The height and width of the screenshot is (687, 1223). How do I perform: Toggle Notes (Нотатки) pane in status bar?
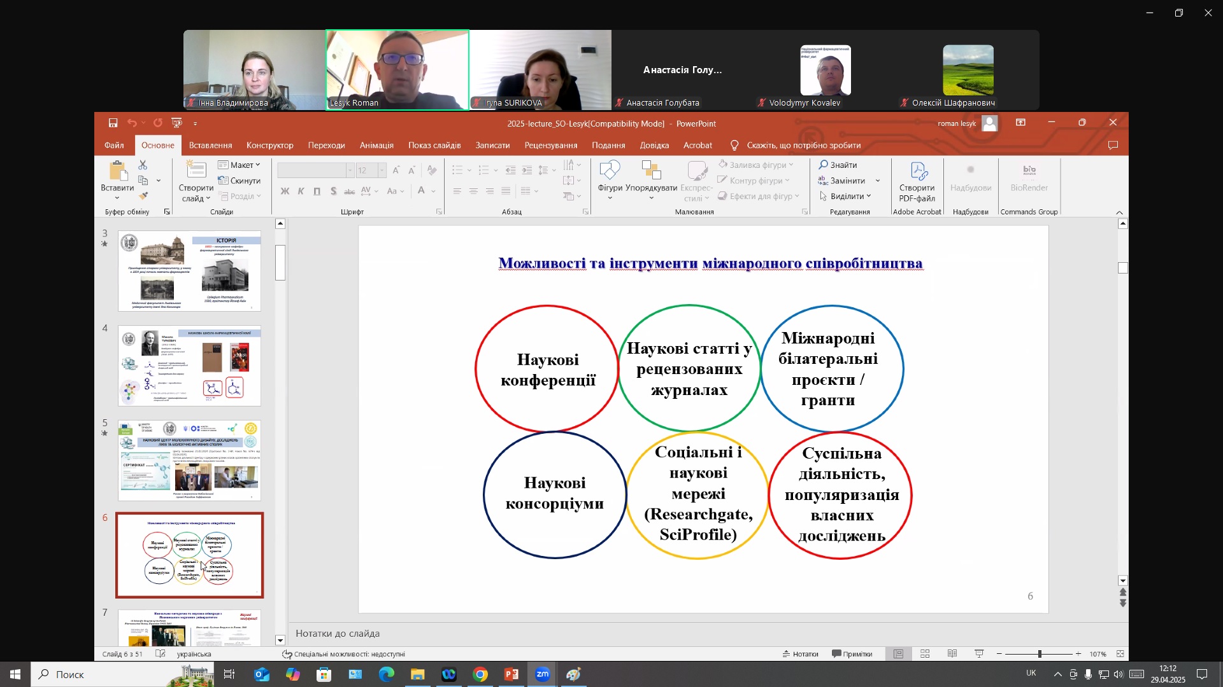800,654
